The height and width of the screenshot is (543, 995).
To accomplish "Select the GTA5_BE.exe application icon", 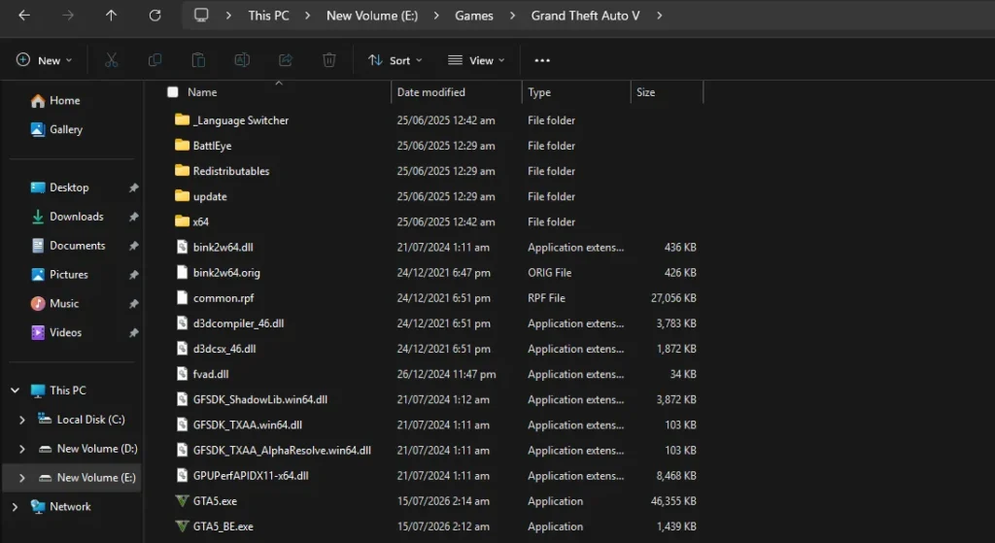I will click(182, 526).
